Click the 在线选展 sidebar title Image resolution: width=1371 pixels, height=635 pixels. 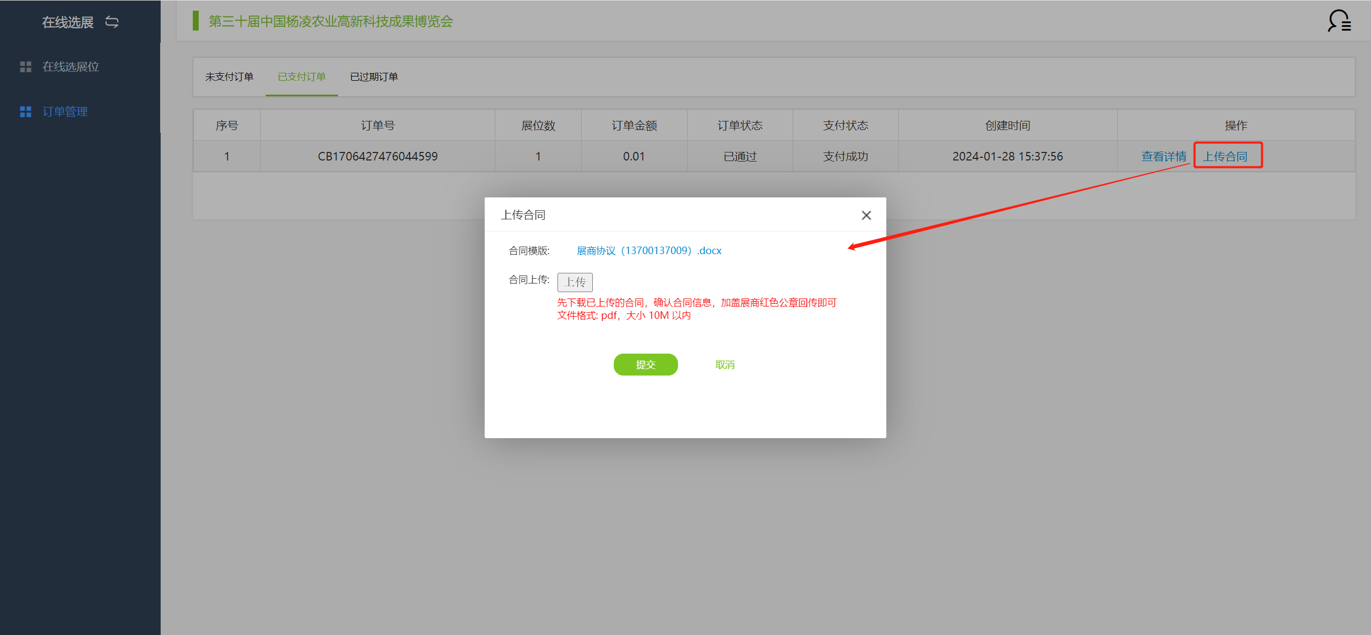[x=67, y=22]
